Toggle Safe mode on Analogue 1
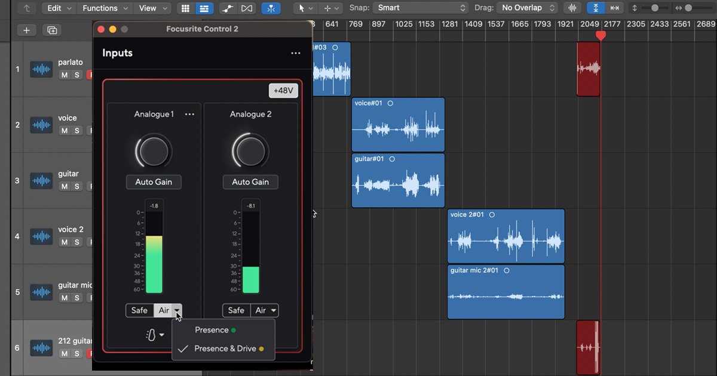 139,310
